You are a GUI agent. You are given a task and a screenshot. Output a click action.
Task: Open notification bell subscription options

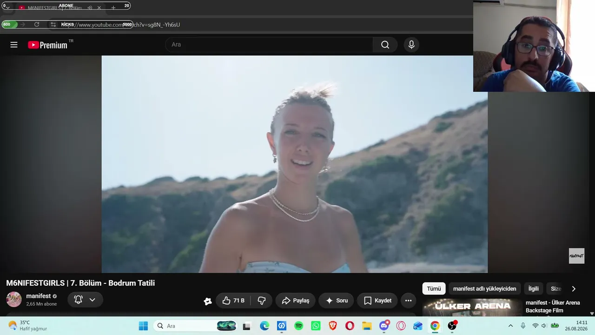click(85, 300)
